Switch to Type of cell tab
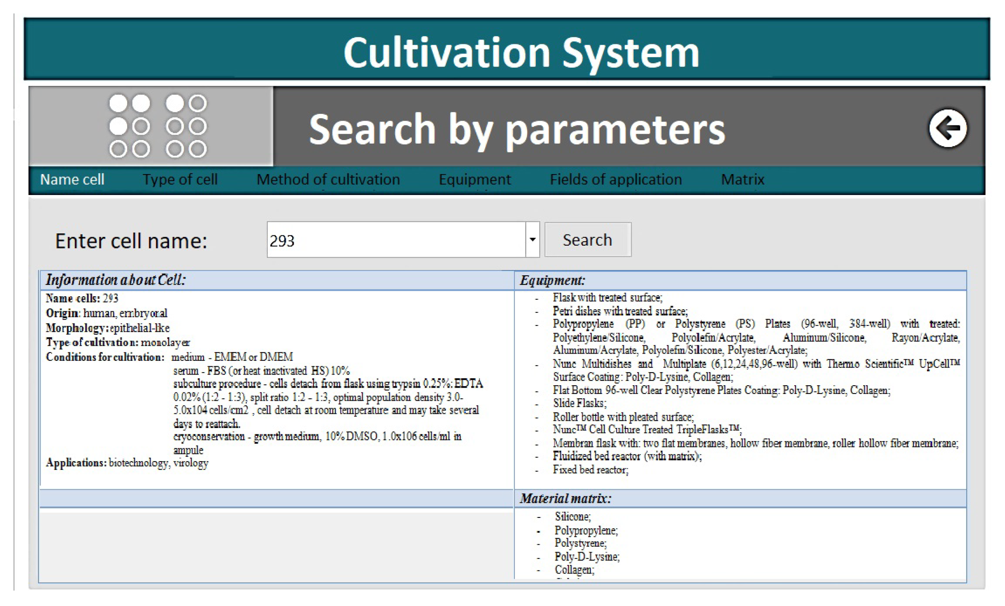The height and width of the screenshot is (606, 1005). (x=180, y=179)
